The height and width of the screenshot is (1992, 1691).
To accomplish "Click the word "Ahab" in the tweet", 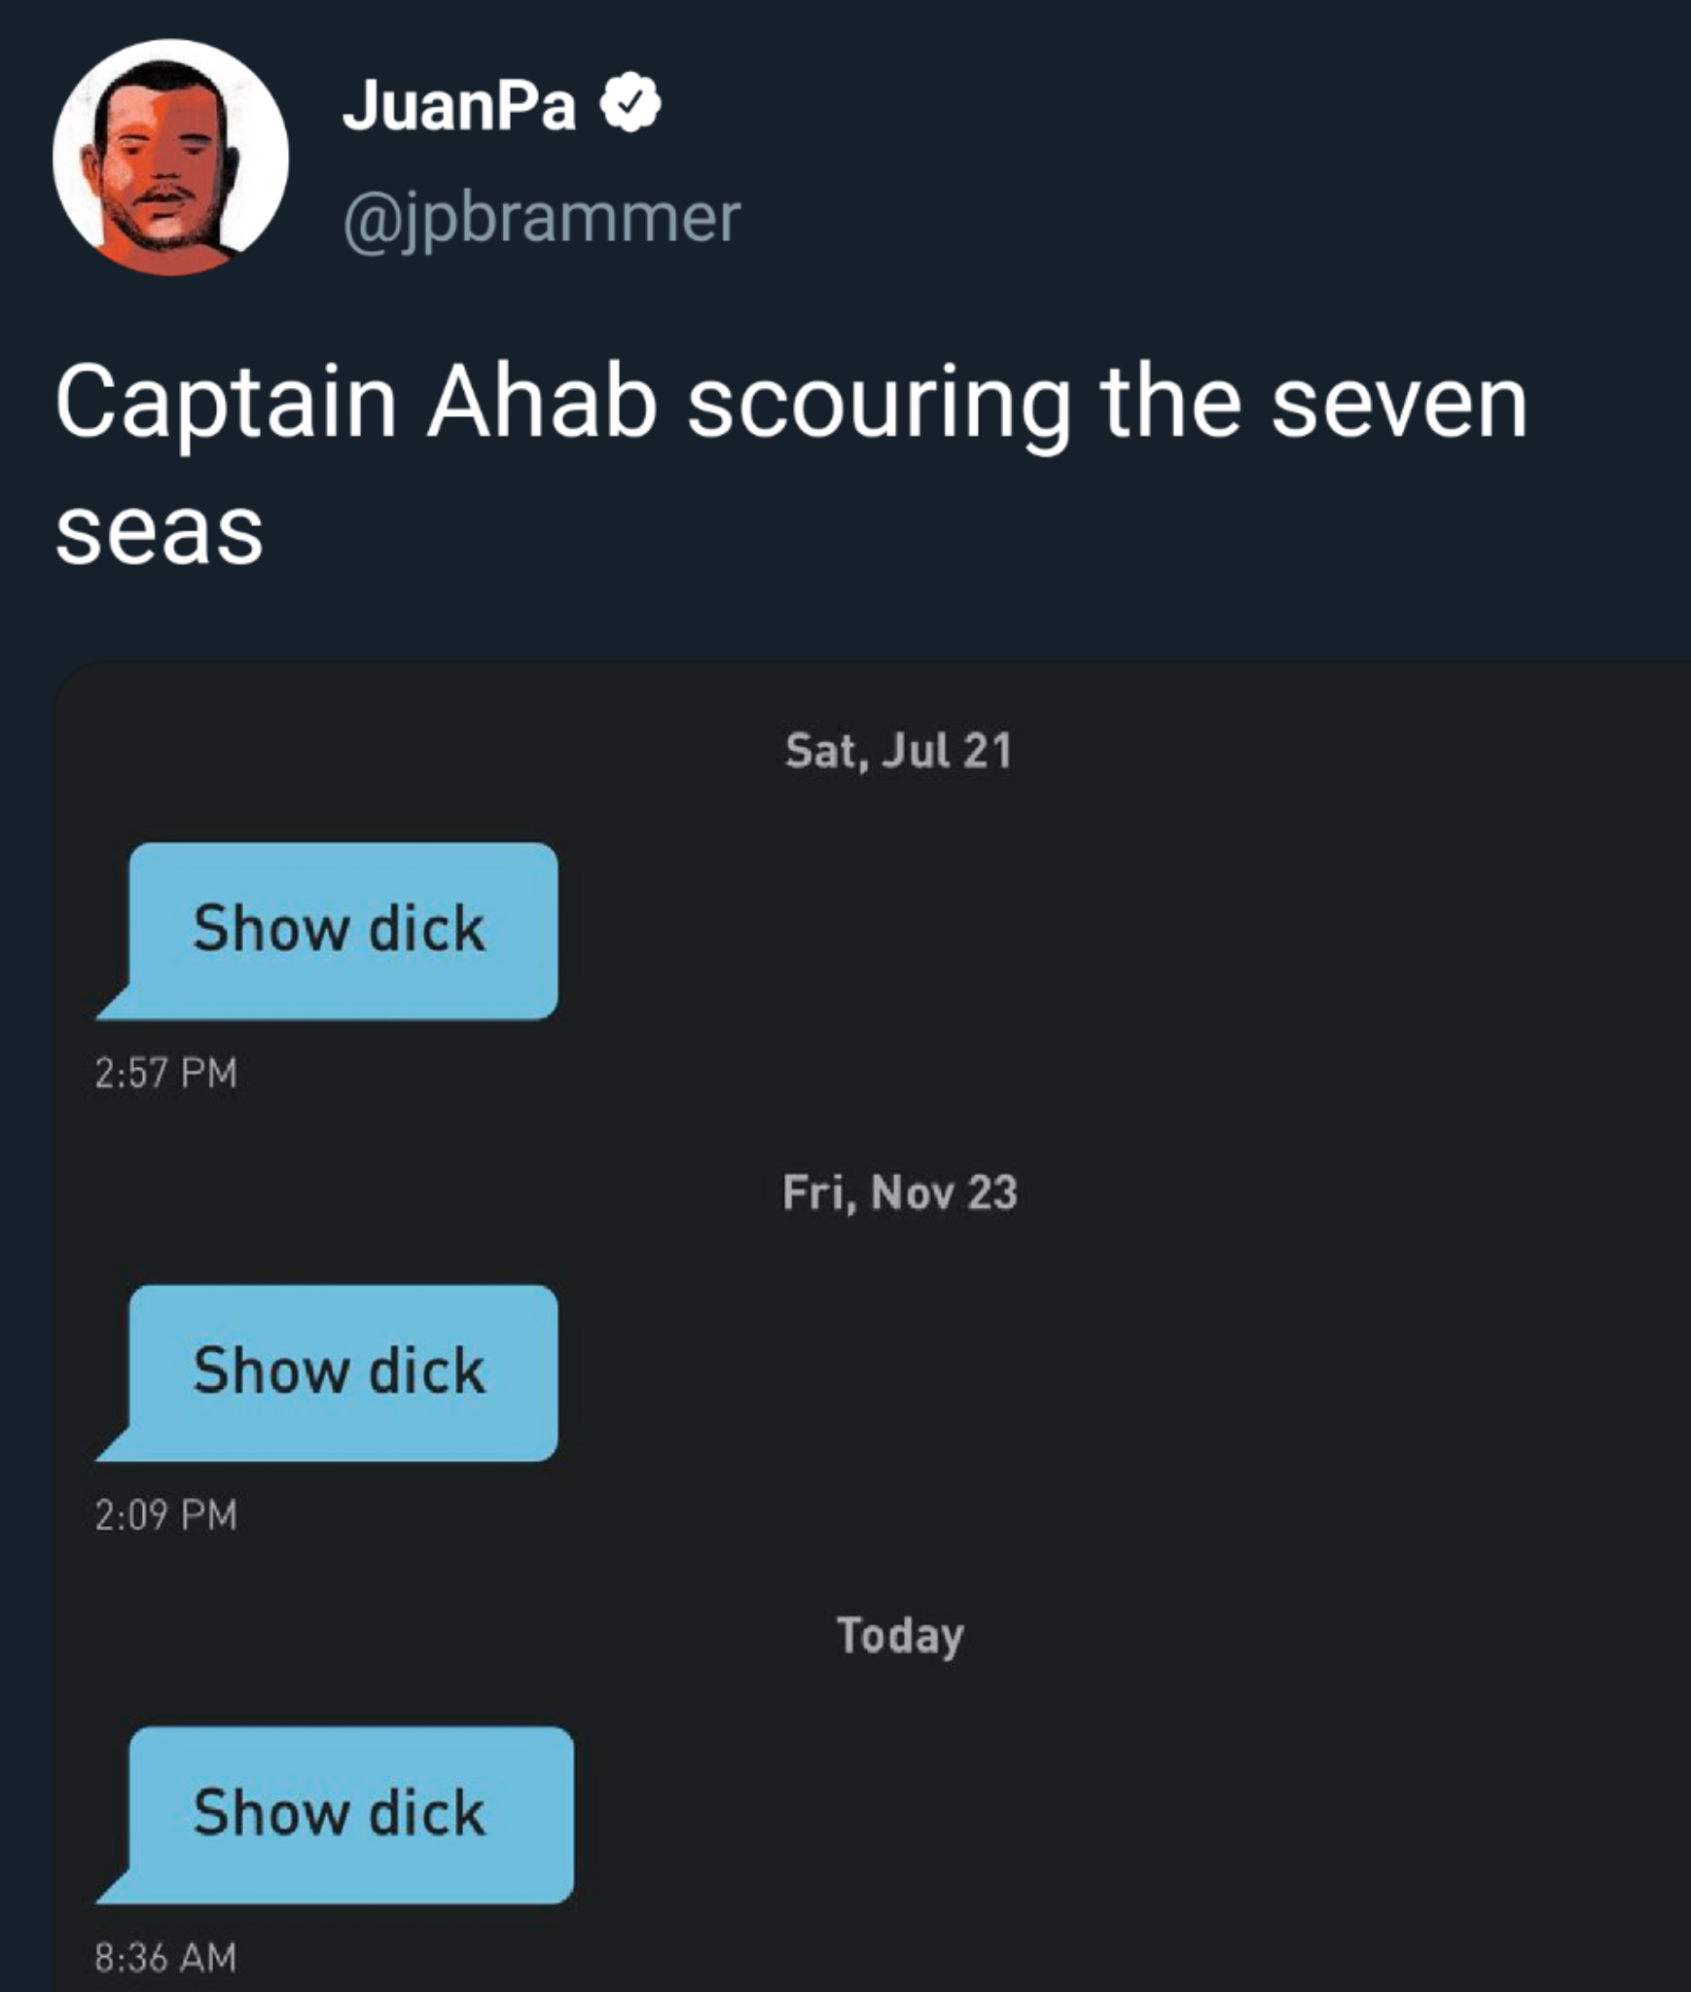I will point(542,403).
